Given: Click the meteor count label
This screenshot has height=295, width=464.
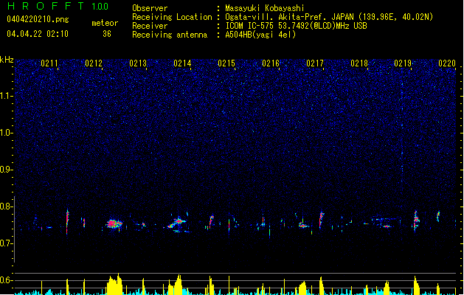Looking at the screenshot, I should click(105, 23).
